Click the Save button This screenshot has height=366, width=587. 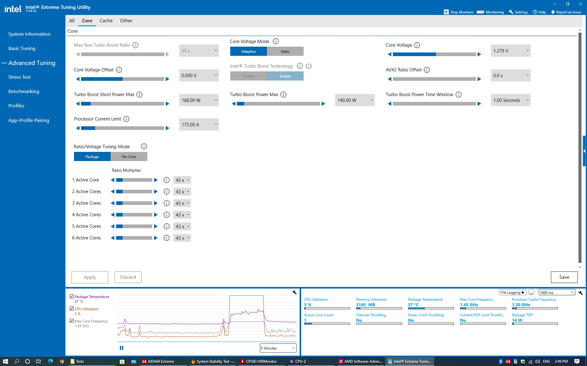564,277
